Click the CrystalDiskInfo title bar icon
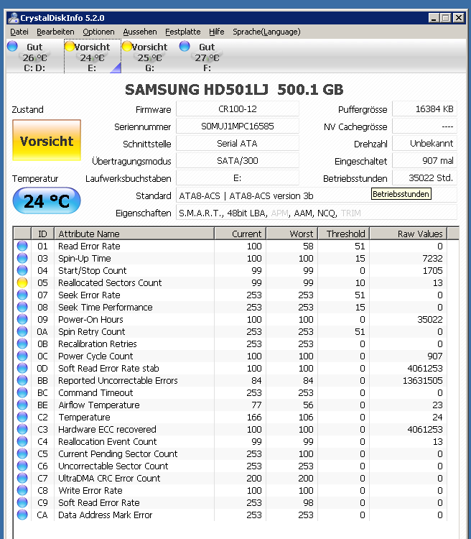Image resolution: width=471 pixels, height=539 pixels. 13,18
